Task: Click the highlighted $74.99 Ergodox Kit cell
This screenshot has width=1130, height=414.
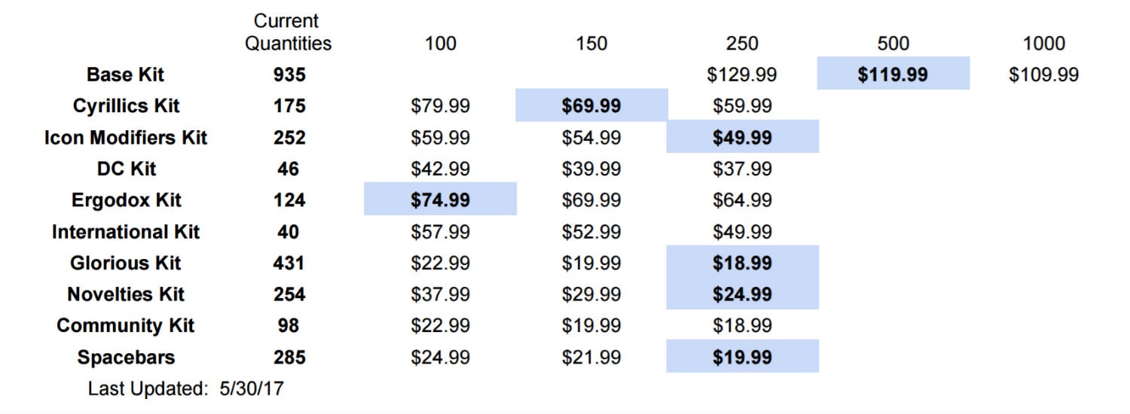Action: click(x=440, y=199)
